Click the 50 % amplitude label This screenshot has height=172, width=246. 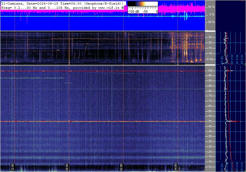tap(211, 7)
